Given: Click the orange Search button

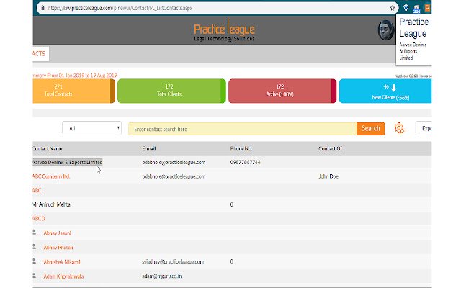Looking at the screenshot, I should [370, 129].
